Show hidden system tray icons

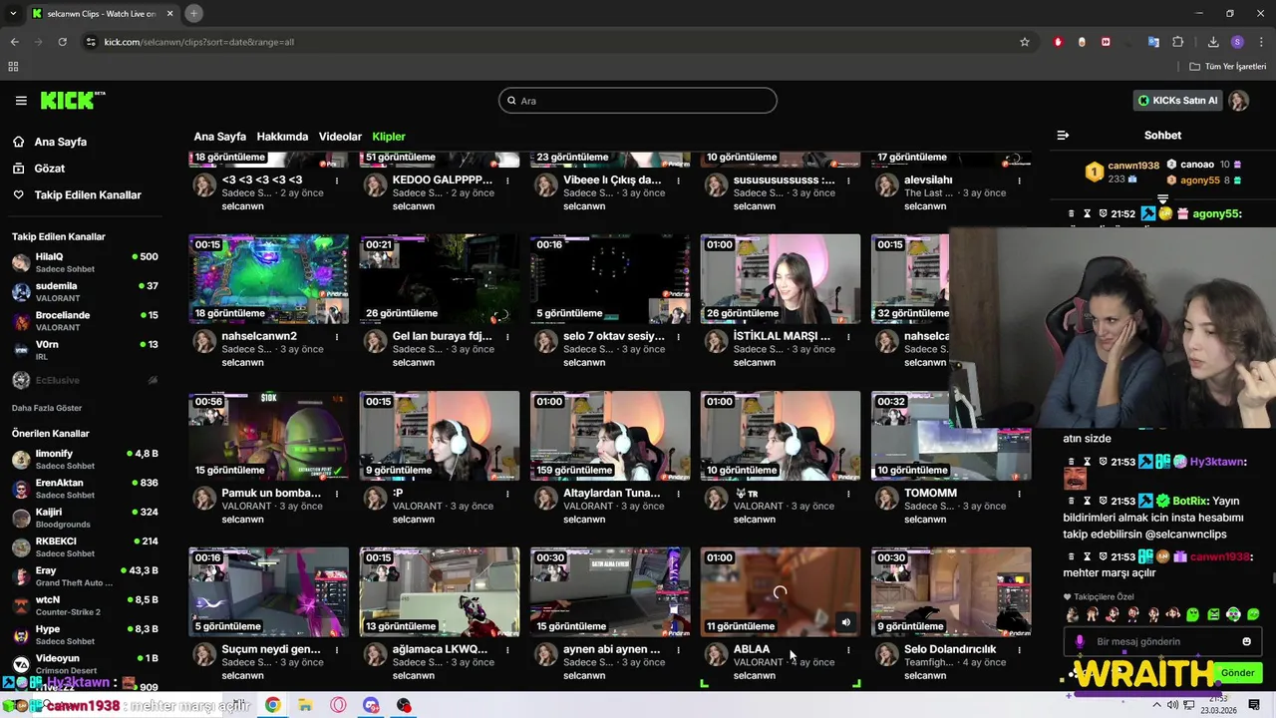(x=1156, y=705)
